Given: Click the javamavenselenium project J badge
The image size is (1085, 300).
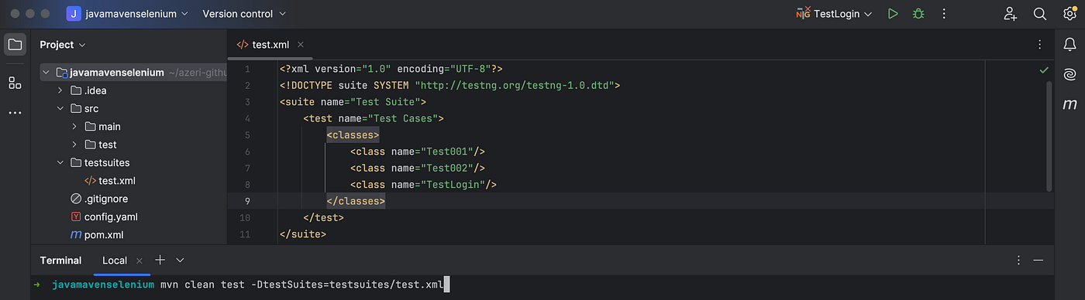Looking at the screenshot, I should click(x=74, y=13).
